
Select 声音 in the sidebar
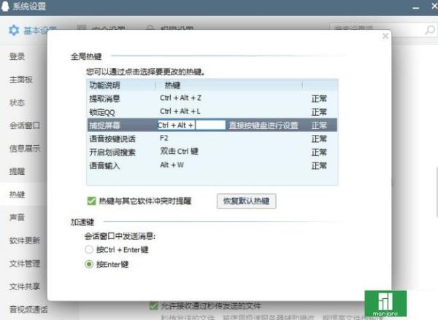pyautogui.click(x=17, y=217)
